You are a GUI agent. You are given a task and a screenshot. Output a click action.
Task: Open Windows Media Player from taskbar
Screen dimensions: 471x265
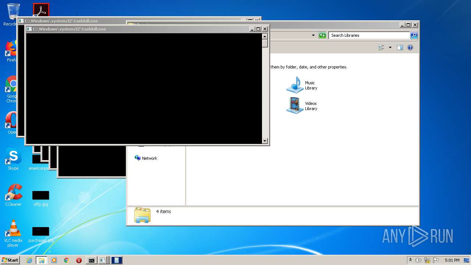(x=54, y=260)
